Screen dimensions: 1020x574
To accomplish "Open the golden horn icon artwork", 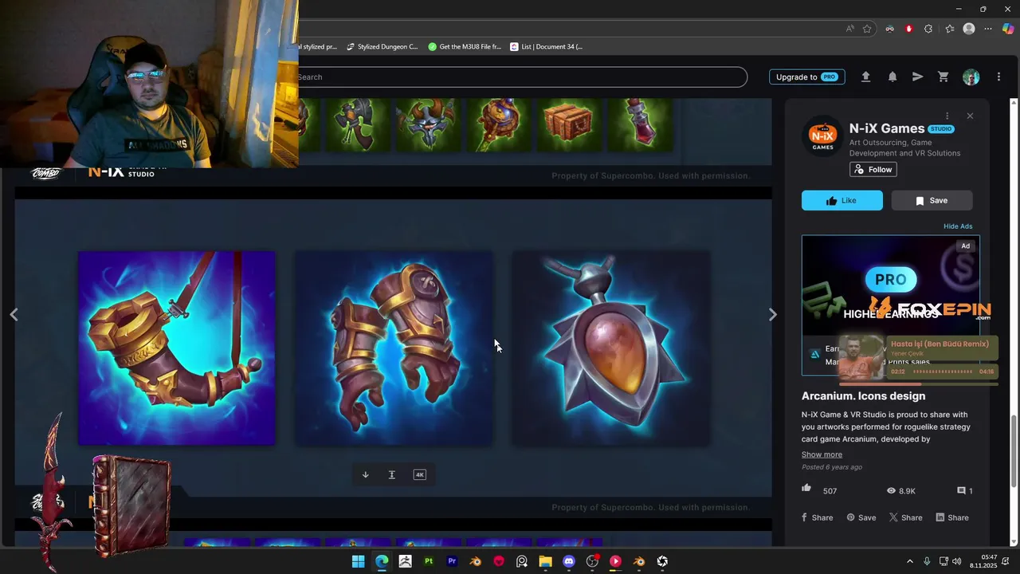I will 176,348.
